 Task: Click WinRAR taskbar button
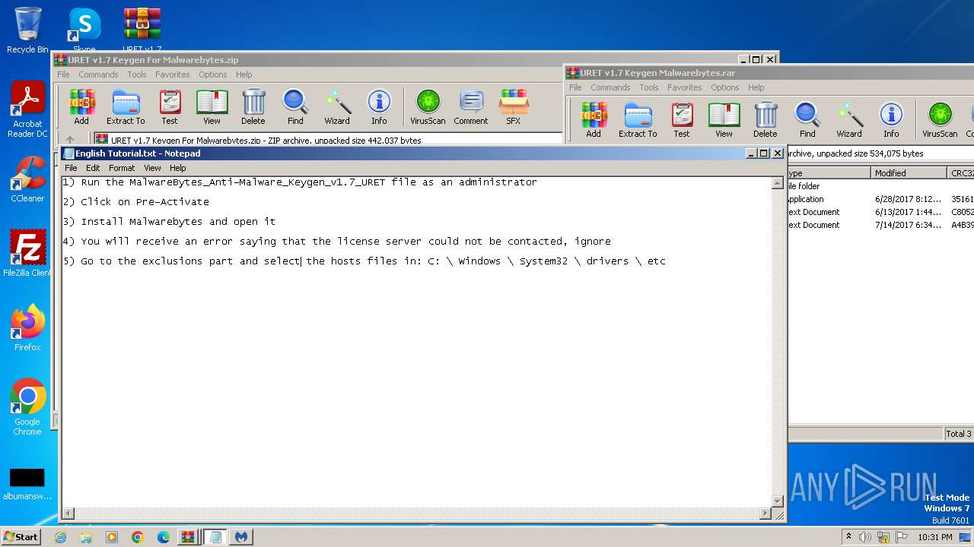tap(187, 537)
